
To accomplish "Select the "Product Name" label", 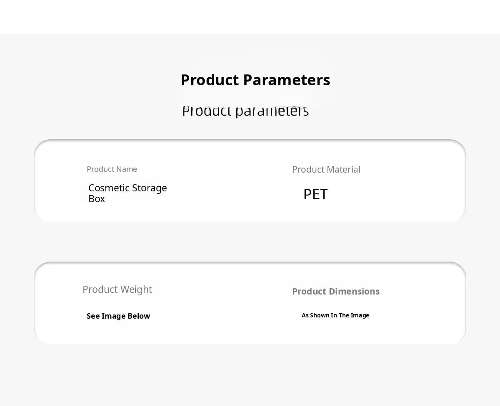I will click(112, 169).
